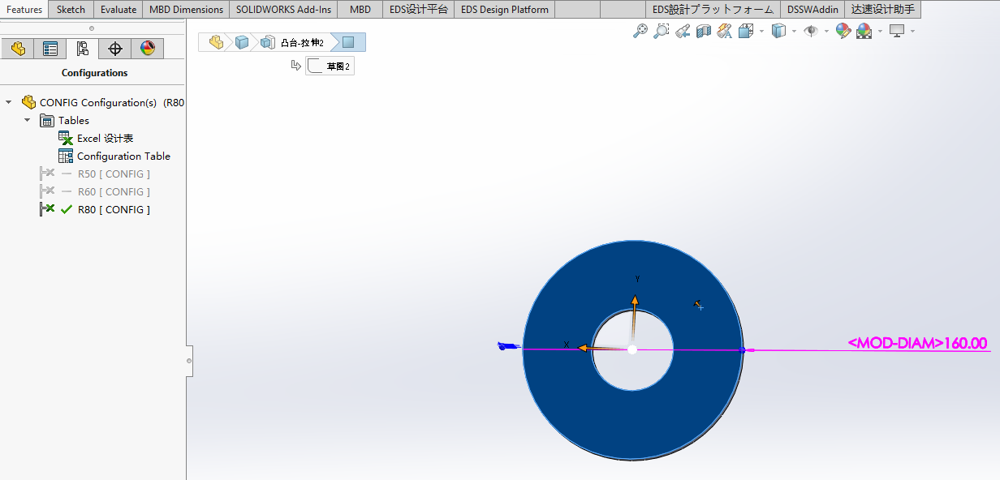1000x480 pixels.
Task: Toggle the Section View icon
Action: (704, 31)
